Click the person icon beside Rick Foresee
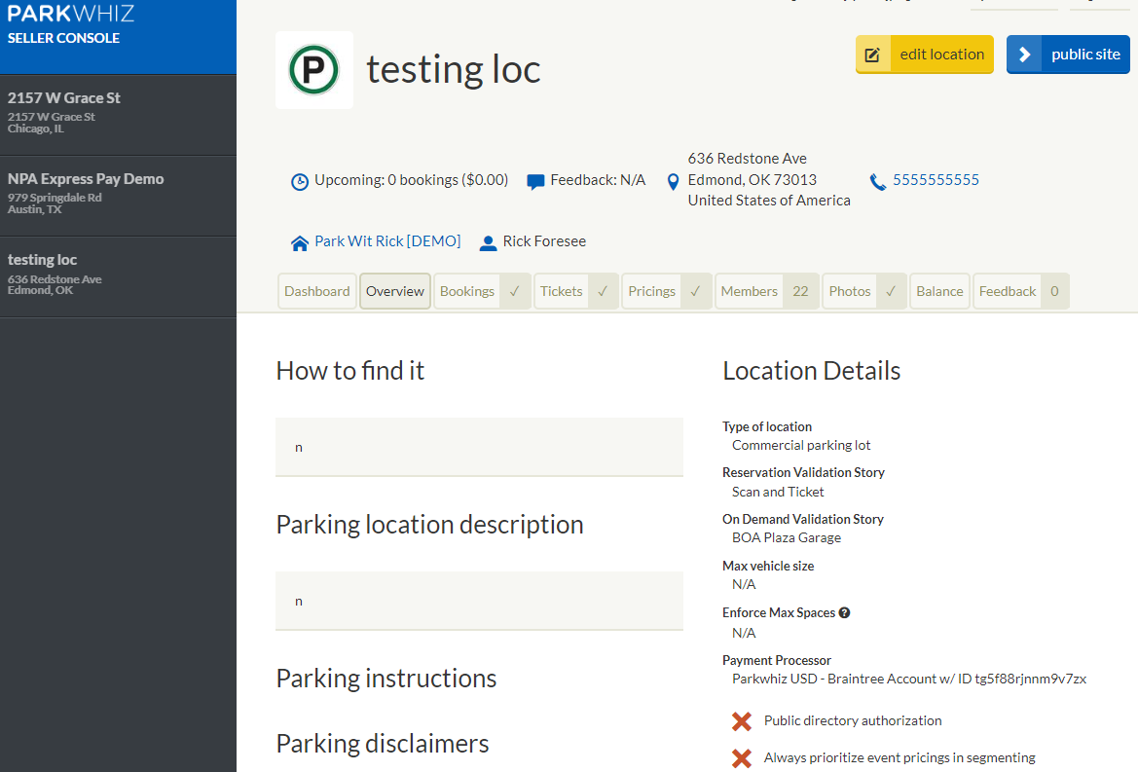This screenshot has height=772, width=1138. [x=489, y=243]
